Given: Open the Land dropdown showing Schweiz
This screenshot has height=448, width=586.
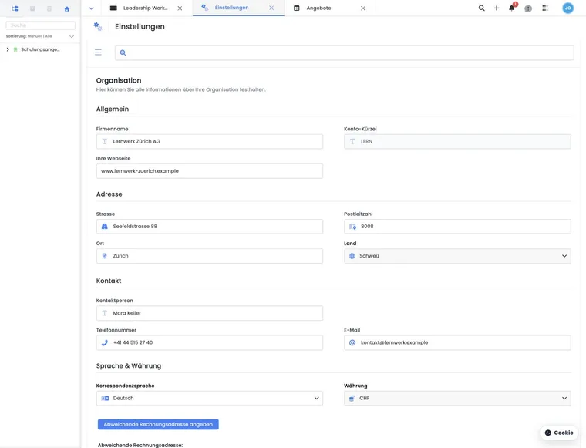Looking at the screenshot, I should 457,256.
